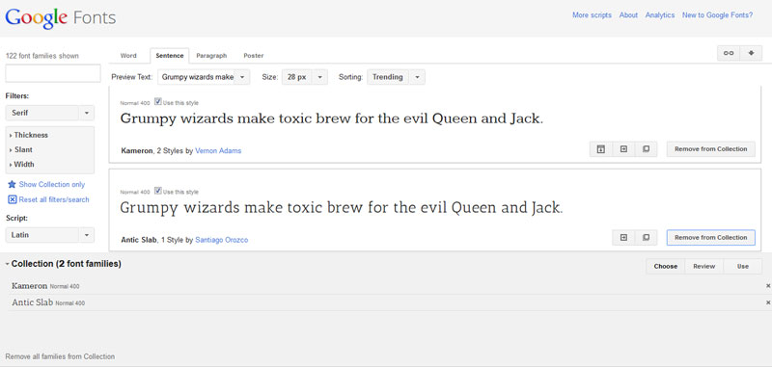Click '122 font families shown' text
The height and width of the screenshot is (367, 772).
click(x=41, y=56)
